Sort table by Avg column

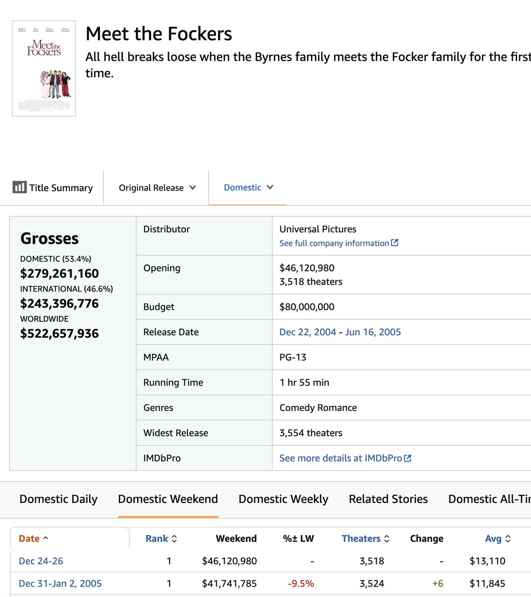point(498,538)
